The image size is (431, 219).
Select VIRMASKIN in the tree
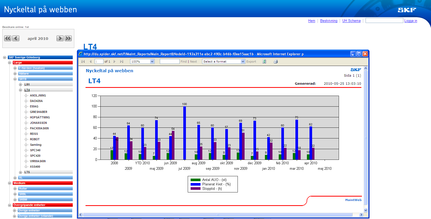tap(38, 161)
